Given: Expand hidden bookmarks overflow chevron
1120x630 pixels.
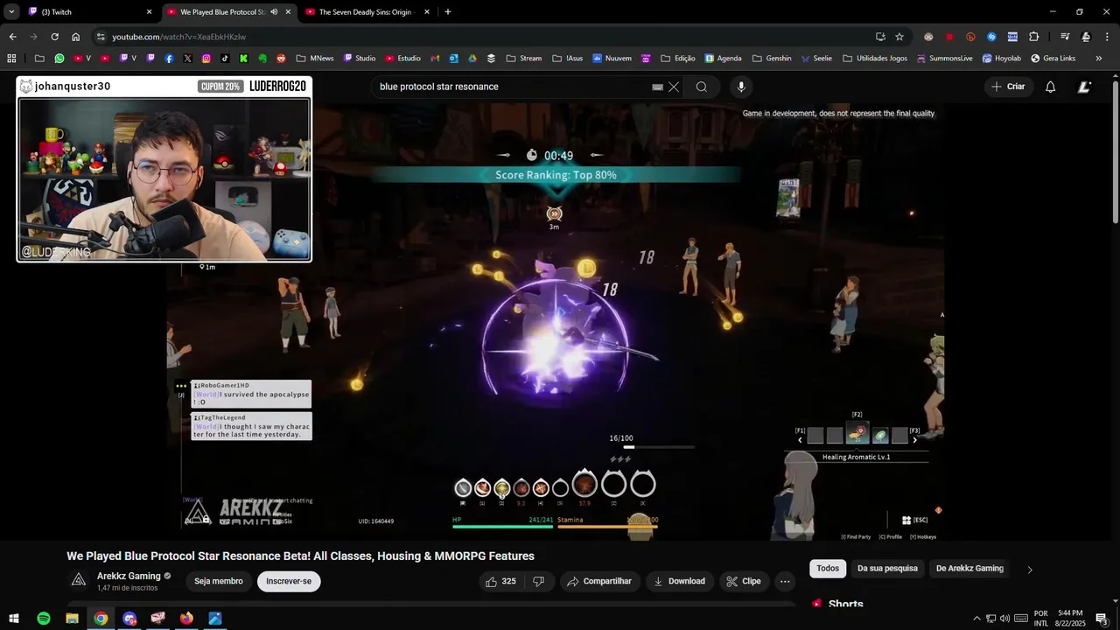Looking at the screenshot, I should [x=1099, y=59].
